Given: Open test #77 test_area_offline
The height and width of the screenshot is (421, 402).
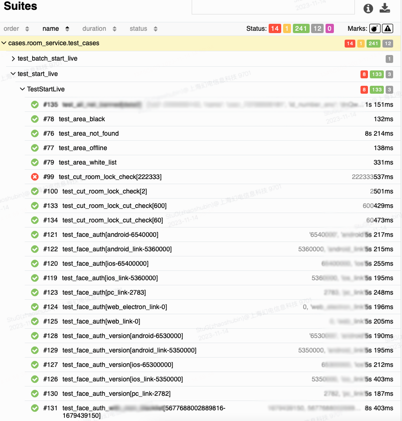Looking at the screenshot, I should click(213, 148).
